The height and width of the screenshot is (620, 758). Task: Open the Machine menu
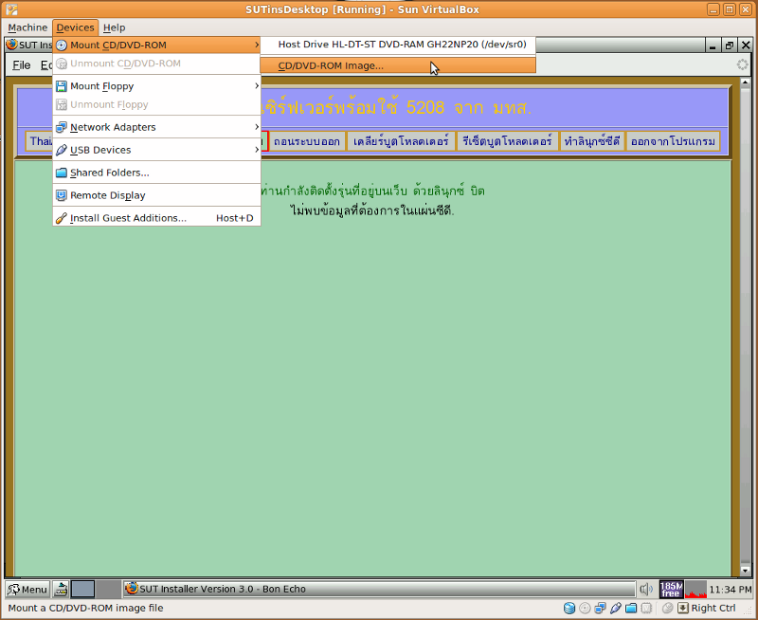click(x=27, y=27)
